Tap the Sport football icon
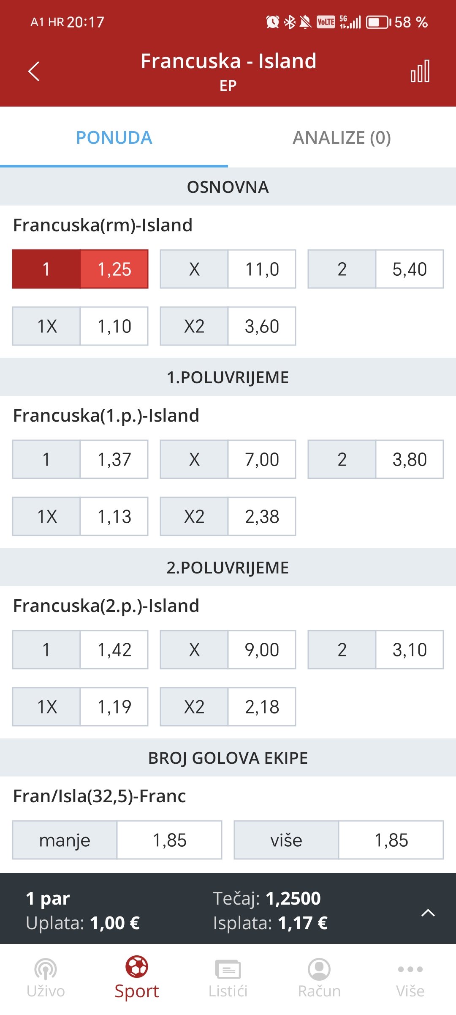Screen dimensions: 456x1015 coord(137,966)
